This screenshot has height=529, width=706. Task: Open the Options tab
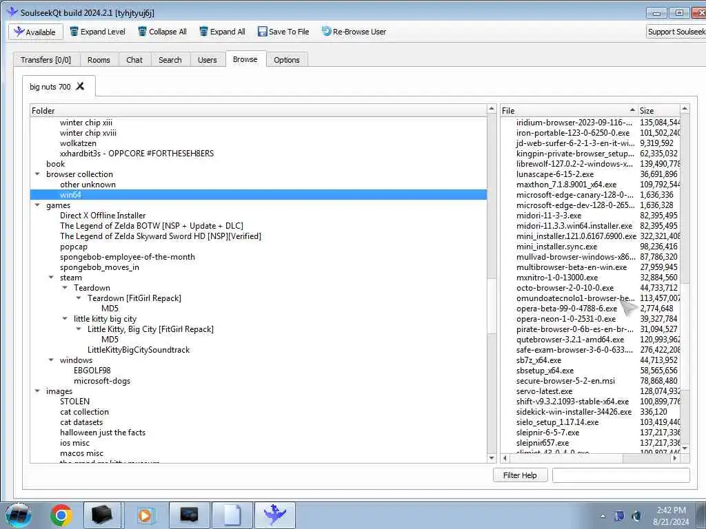(286, 60)
